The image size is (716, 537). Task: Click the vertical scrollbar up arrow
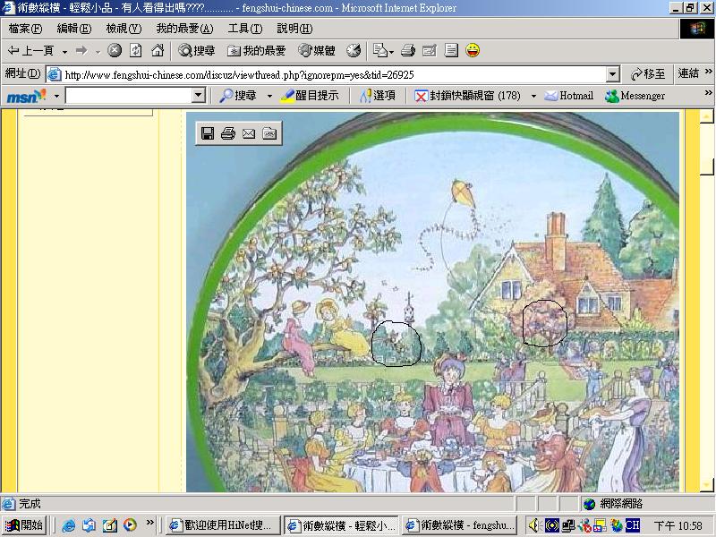click(707, 116)
